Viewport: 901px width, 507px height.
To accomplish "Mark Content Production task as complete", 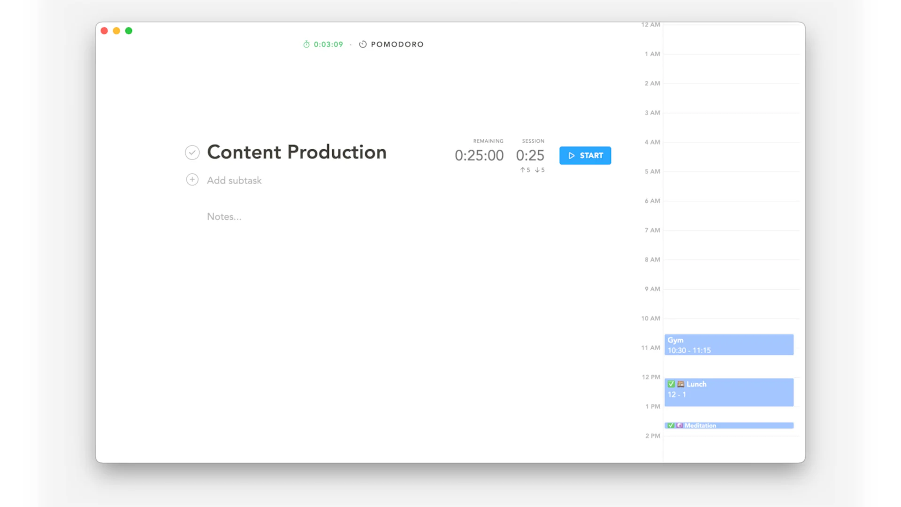I will click(192, 153).
